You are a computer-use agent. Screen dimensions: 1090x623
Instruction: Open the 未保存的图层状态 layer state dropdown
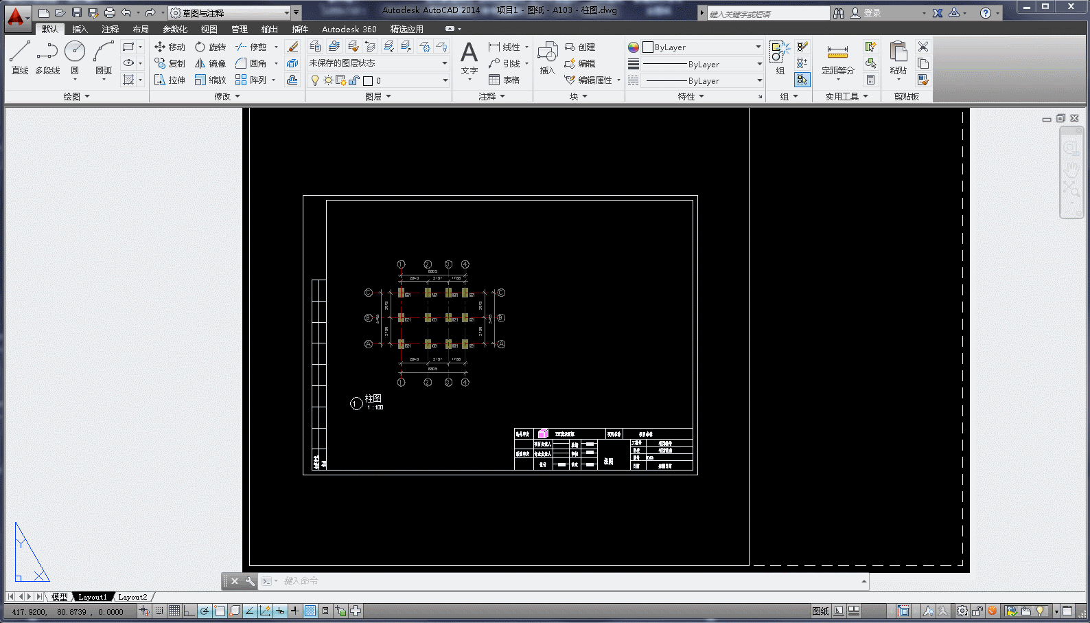pyautogui.click(x=378, y=63)
